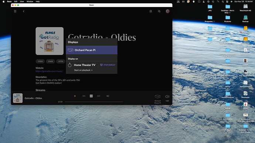Open the user profile avatar in Roon
The height and width of the screenshot is (143, 255).
[x=168, y=11]
